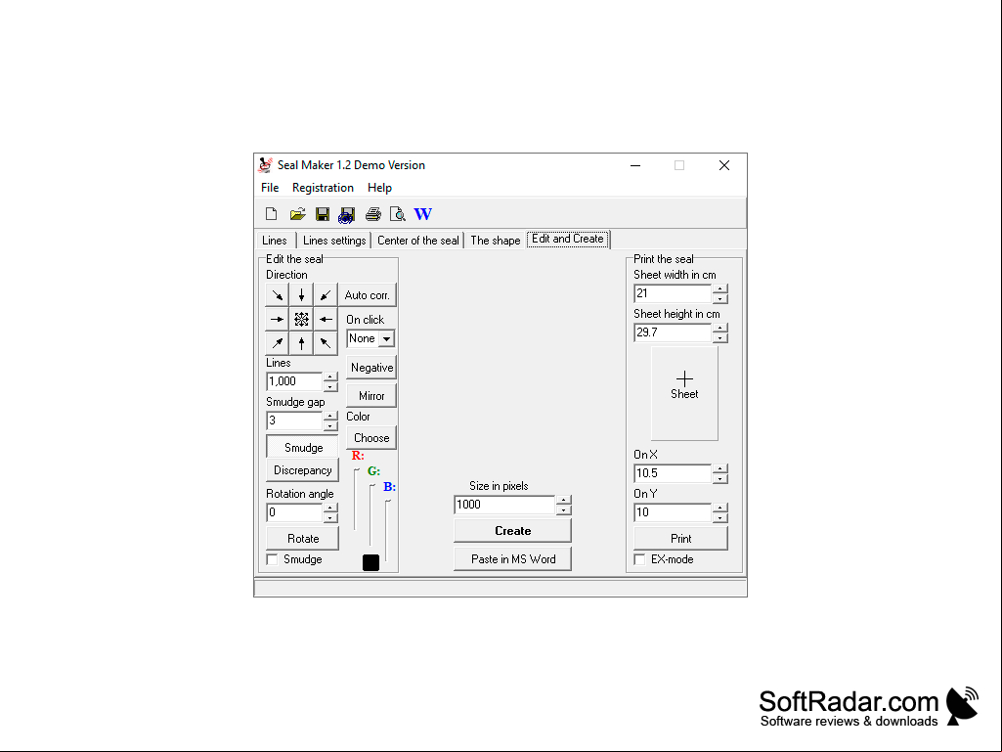This screenshot has width=1002, height=752.
Task: Decrease Size in pixels with down arrow
Action: click(564, 509)
